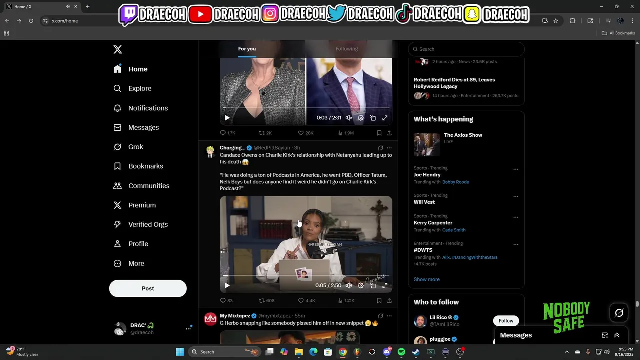This screenshot has height=360, width=640.
Task: Click the Post button
Action: pyautogui.click(x=148, y=288)
